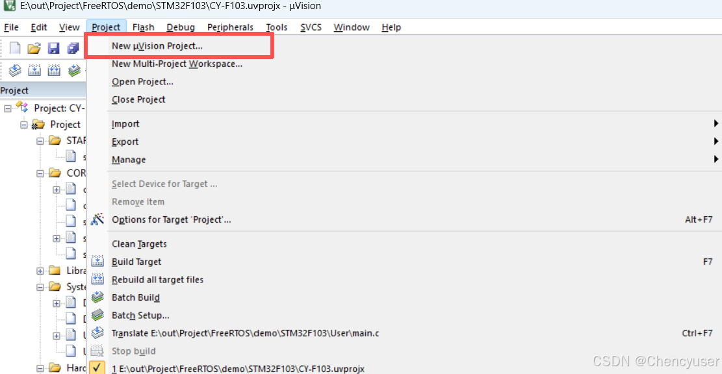Screen dimensions: 722x374
Task: Open the Help menu
Action: point(391,27)
